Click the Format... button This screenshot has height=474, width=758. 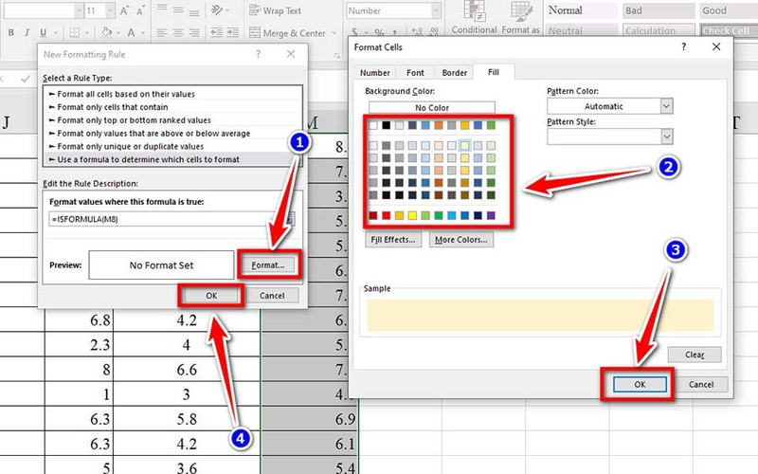click(268, 265)
